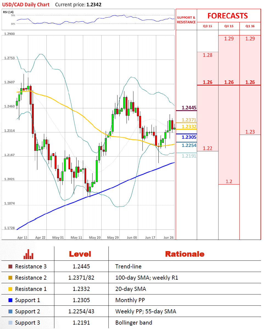
Task: Click the 'Current price: 1.2342' text
Action: 78,5
